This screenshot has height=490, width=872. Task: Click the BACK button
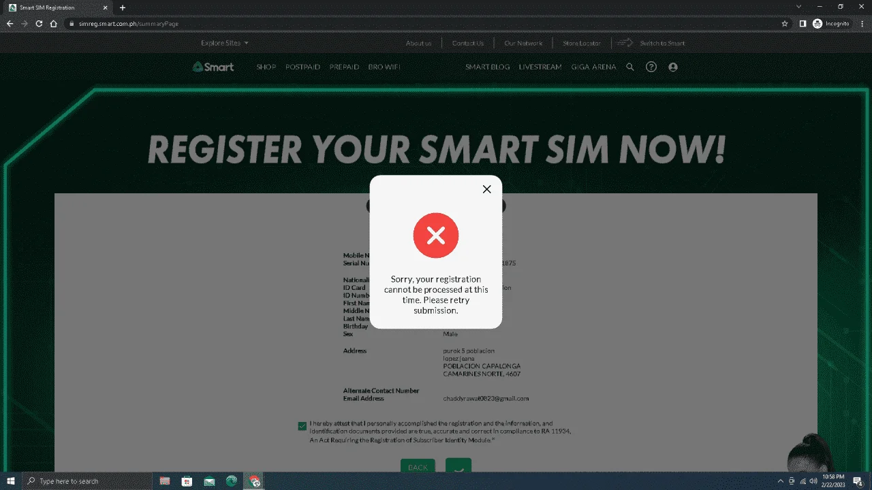[418, 467]
